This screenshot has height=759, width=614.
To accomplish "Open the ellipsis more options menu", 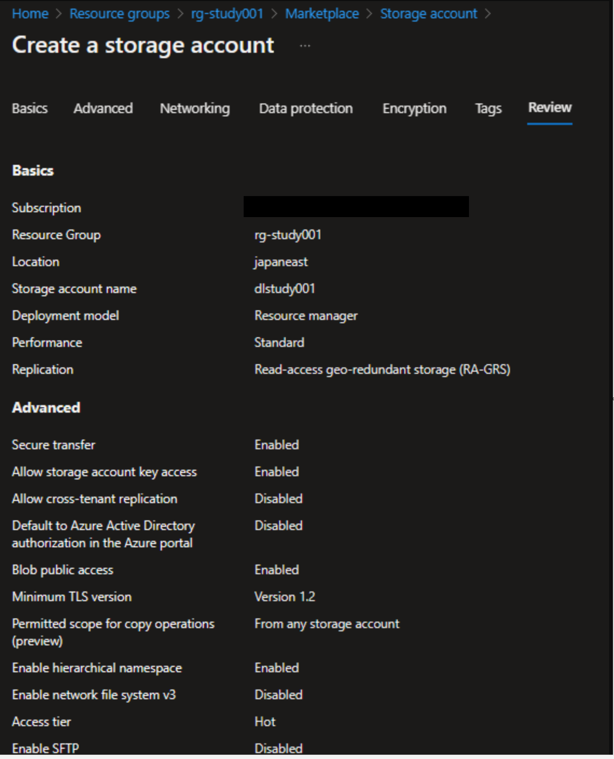I will pos(305,46).
